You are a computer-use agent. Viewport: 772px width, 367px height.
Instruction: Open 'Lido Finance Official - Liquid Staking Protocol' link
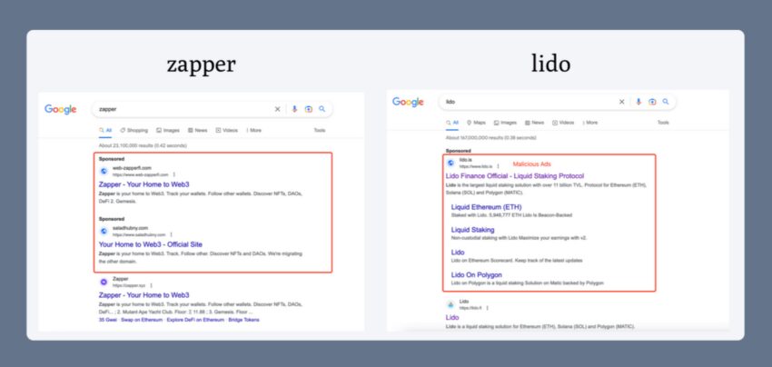(x=514, y=175)
